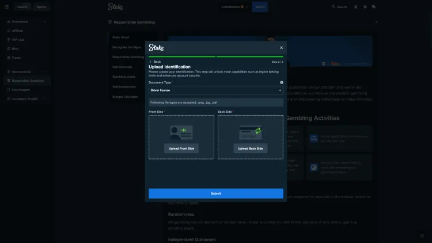Expand the Language English chevron

[45, 98]
